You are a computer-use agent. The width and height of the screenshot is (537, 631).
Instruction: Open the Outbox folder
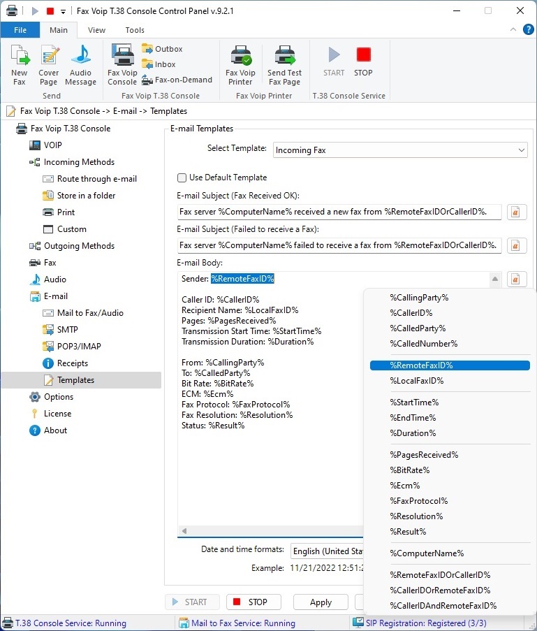click(162, 49)
